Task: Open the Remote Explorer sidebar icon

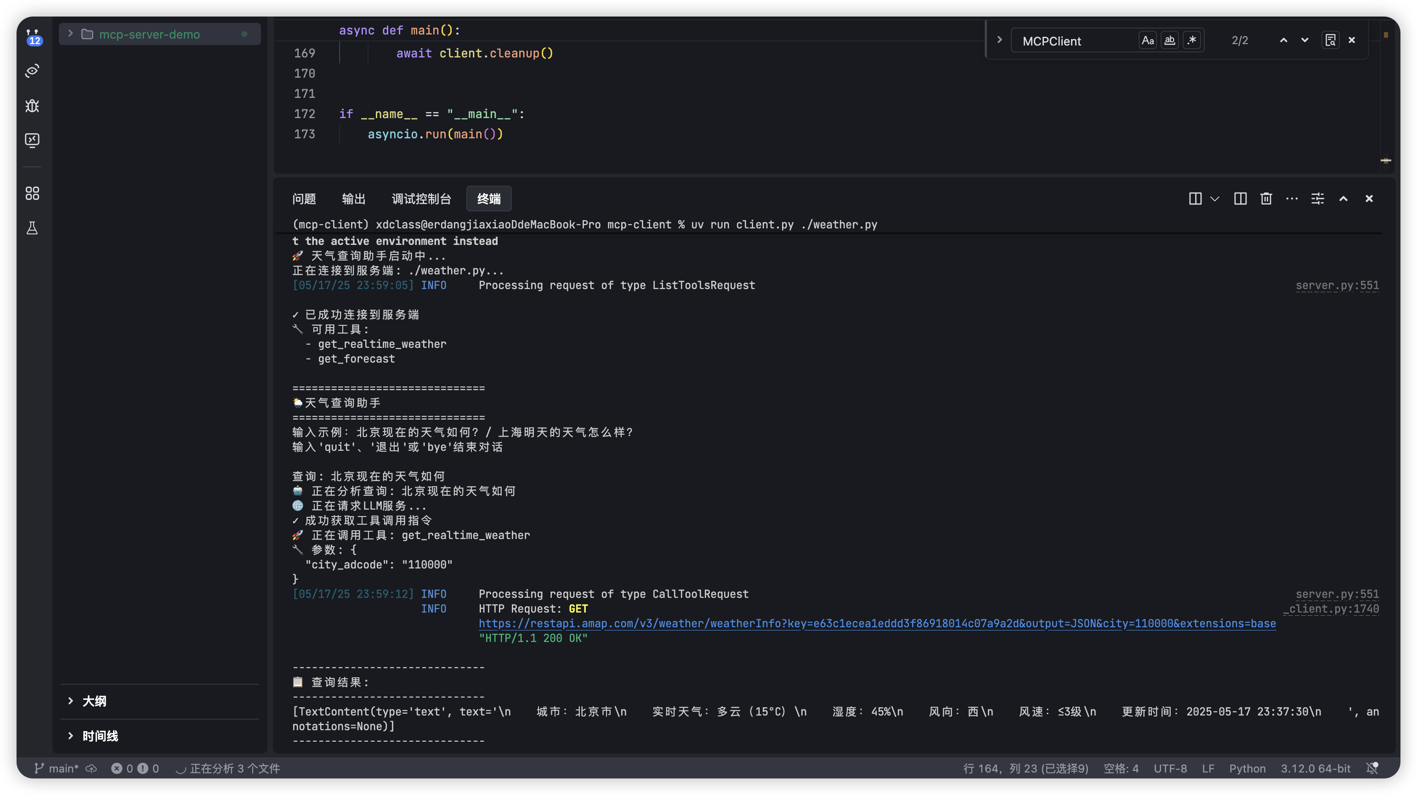Action: tap(32, 140)
